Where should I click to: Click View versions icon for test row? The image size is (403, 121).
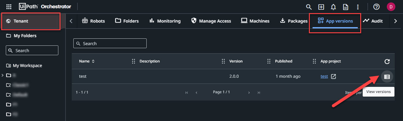(x=387, y=77)
